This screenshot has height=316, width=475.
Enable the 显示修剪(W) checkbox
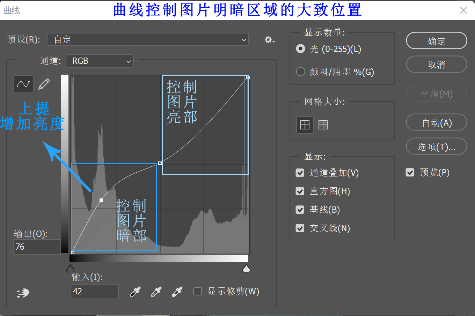pos(198,291)
